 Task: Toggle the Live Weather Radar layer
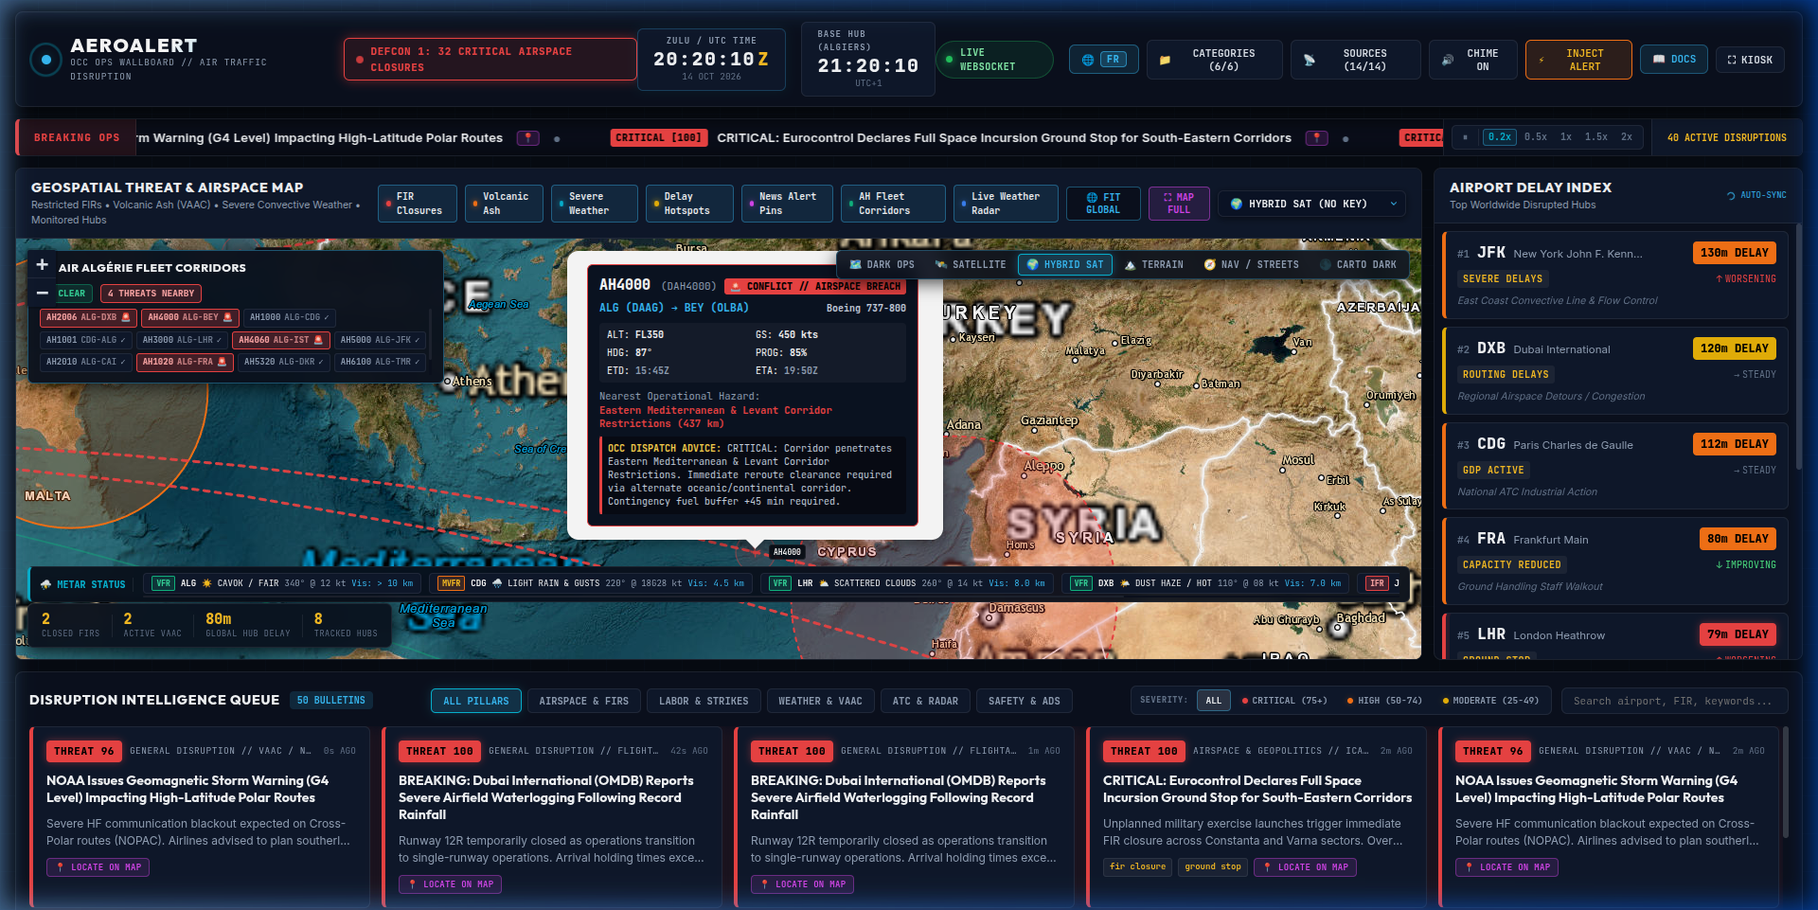point(1006,204)
